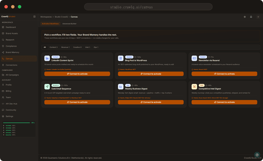263x161 pixels.
Task: Click the Newsletter via Resend envelope icon
Action: (x=194, y=58)
